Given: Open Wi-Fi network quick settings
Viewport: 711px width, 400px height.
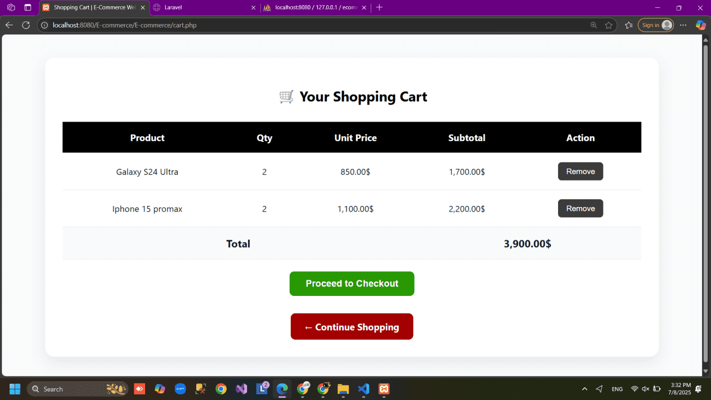Looking at the screenshot, I should (x=634, y=389).
